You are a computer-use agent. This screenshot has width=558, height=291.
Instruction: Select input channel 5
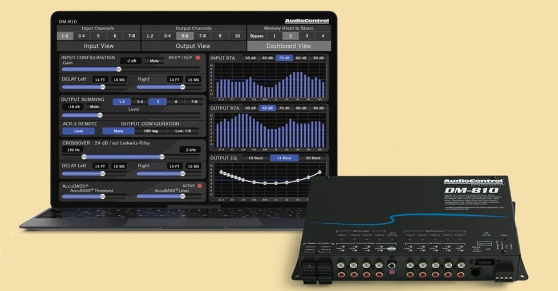pyautogui.click(x=98, y=36)
